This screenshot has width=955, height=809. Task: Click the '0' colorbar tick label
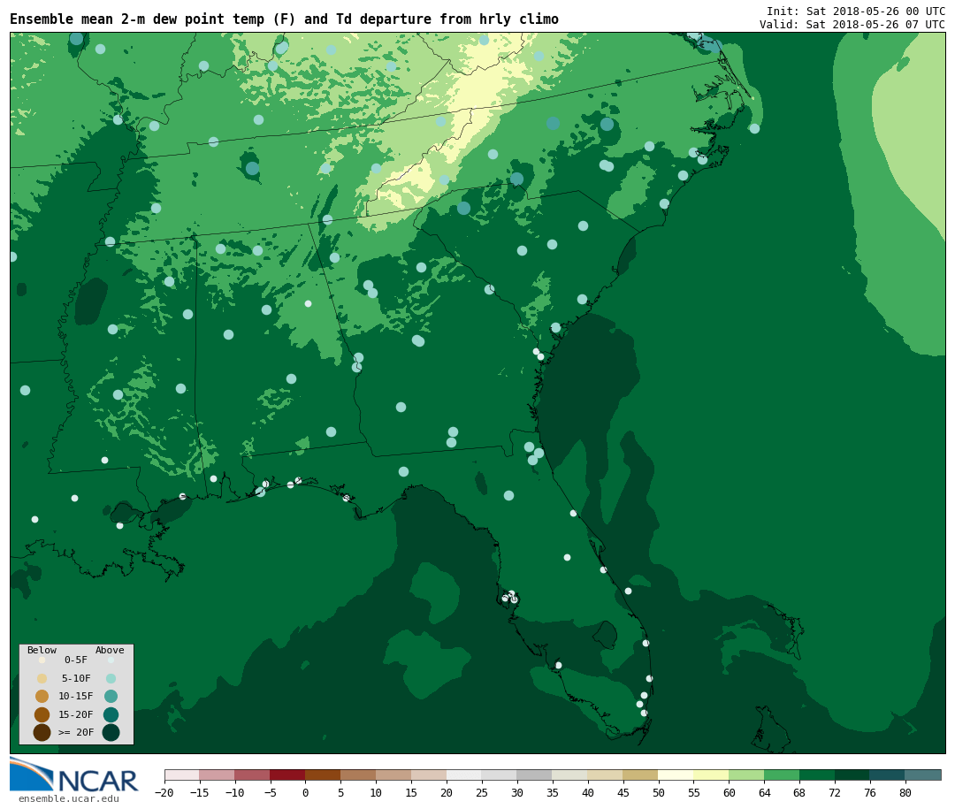(305, 792)
